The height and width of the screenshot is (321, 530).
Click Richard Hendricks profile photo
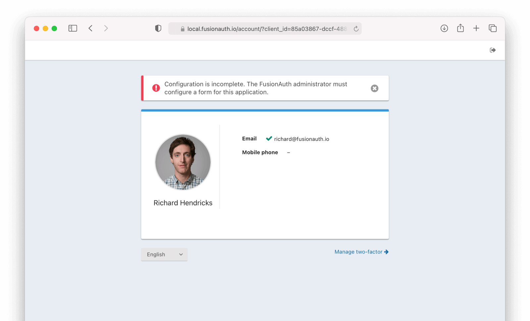click(183, 162)
